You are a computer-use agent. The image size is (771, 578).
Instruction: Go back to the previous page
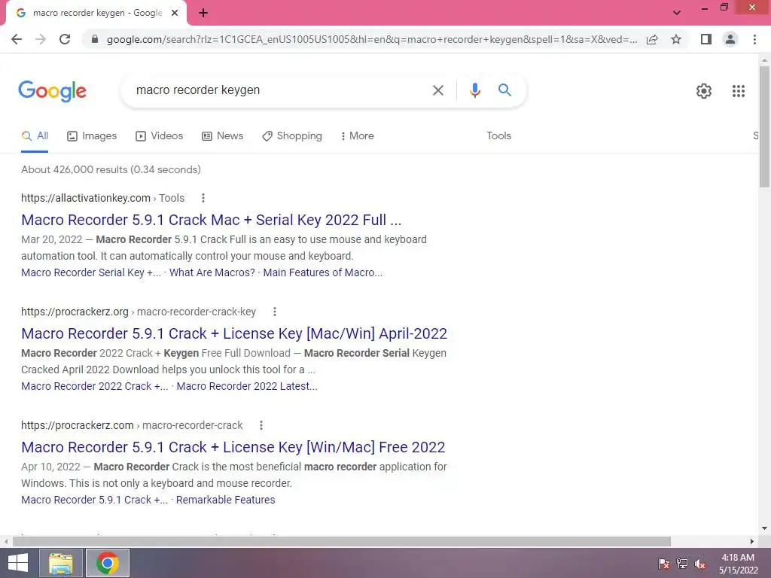click(x=17, y=39)
